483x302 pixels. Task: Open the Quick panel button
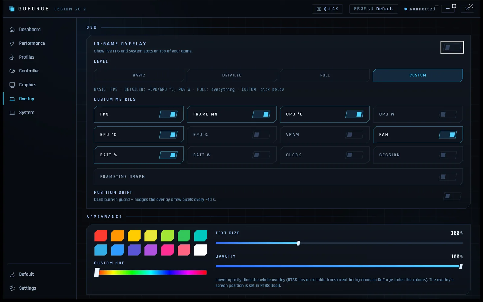(x=327, y=9)
